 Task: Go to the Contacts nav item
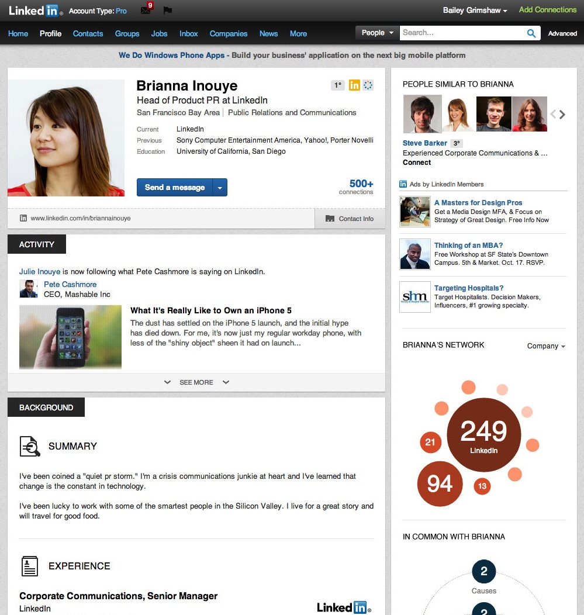coord(88,33)
